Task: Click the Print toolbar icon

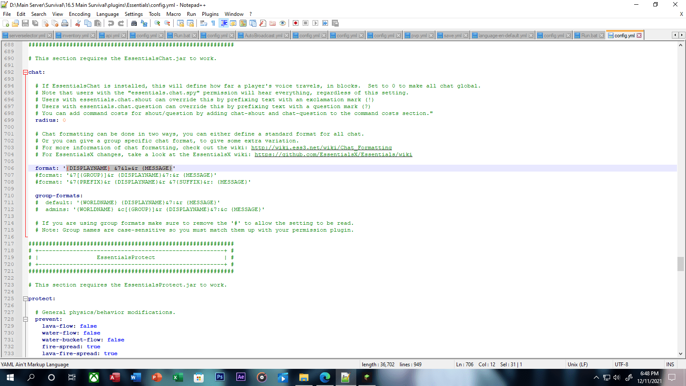Action: click(x=65, y=23)
